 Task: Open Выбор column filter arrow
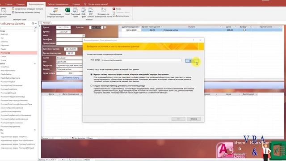pyautogui.click(x=250, y=27)
